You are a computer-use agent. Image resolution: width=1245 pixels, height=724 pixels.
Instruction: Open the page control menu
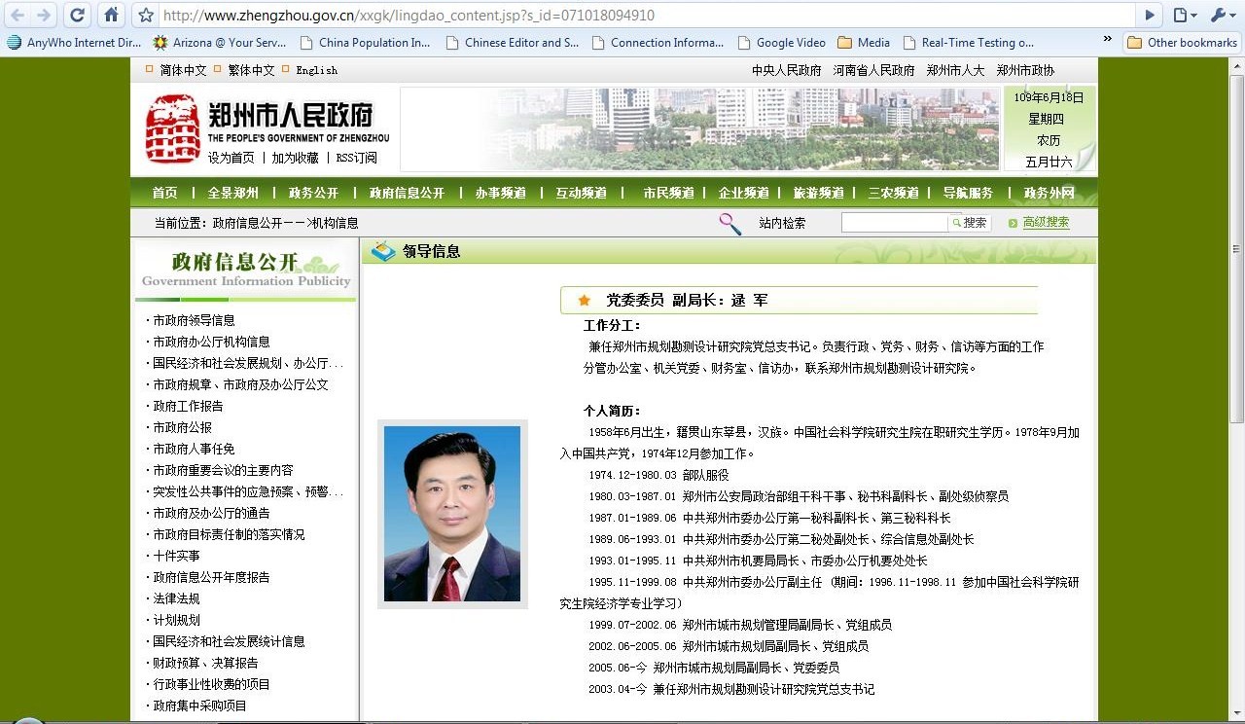pos(1184,15)
